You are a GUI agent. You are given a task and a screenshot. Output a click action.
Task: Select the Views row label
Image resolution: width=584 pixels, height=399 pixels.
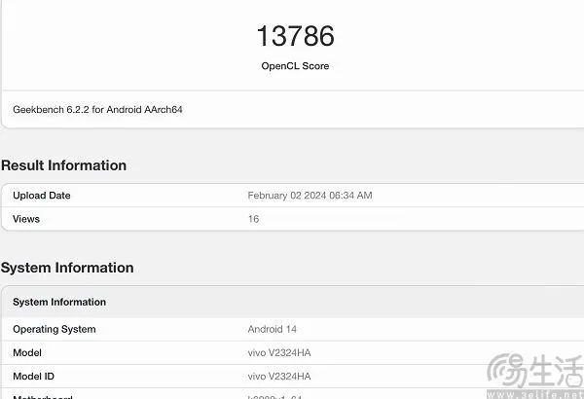pos(26,219)
